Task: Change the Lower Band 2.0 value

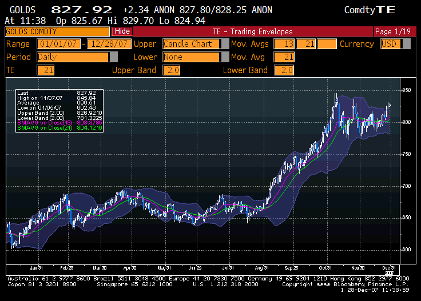Action: tap(283, 70)
